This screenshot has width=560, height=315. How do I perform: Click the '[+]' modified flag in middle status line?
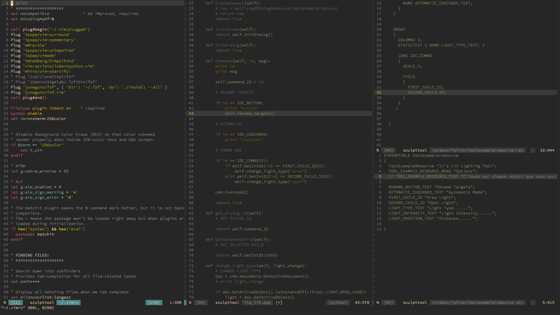click(279, 303)
